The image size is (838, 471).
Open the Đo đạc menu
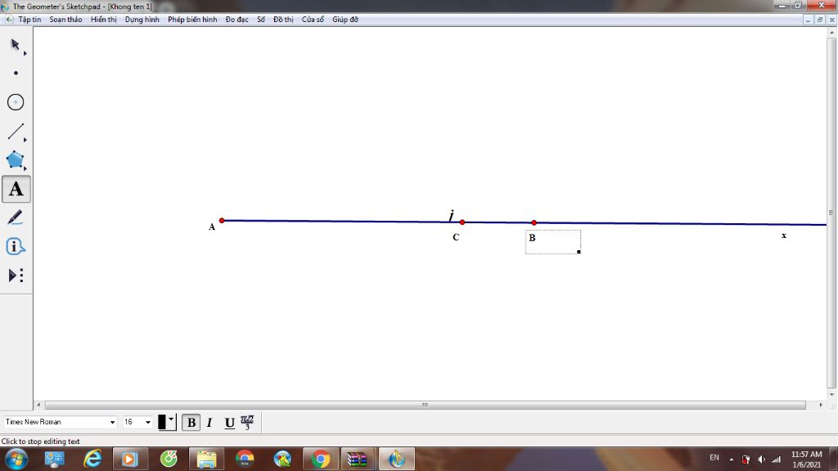coord(237,20)
